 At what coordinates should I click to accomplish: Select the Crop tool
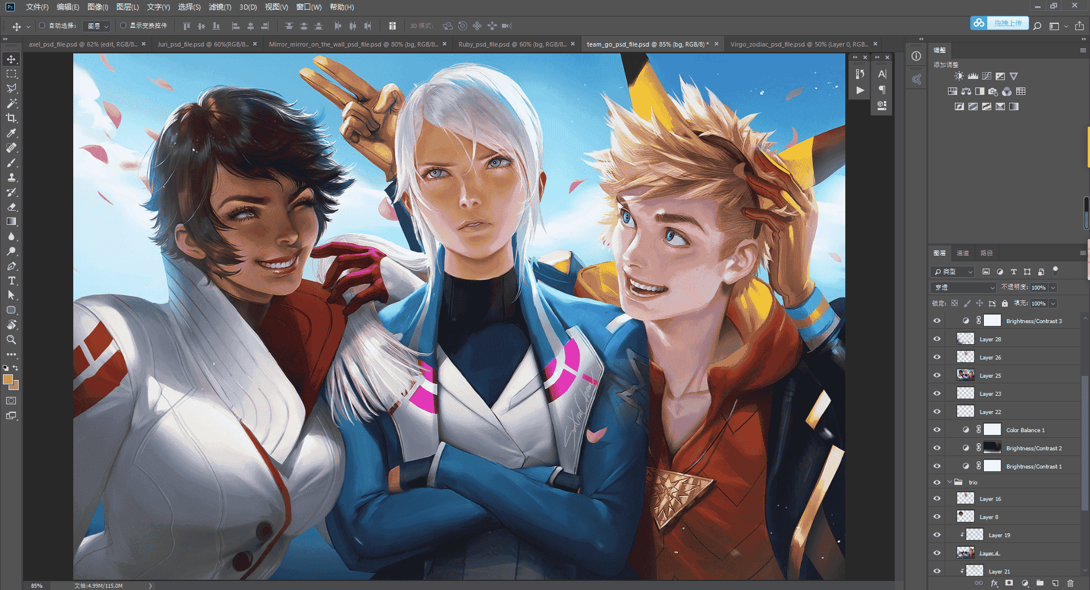11,118
